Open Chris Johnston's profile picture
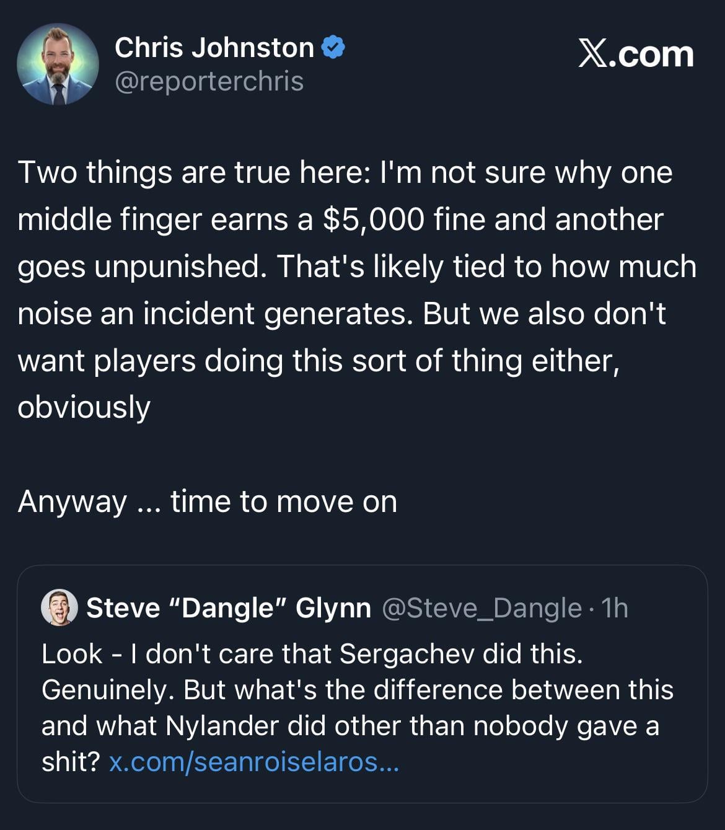The width and height of the screenshot is (725, 830). [58, 64]
